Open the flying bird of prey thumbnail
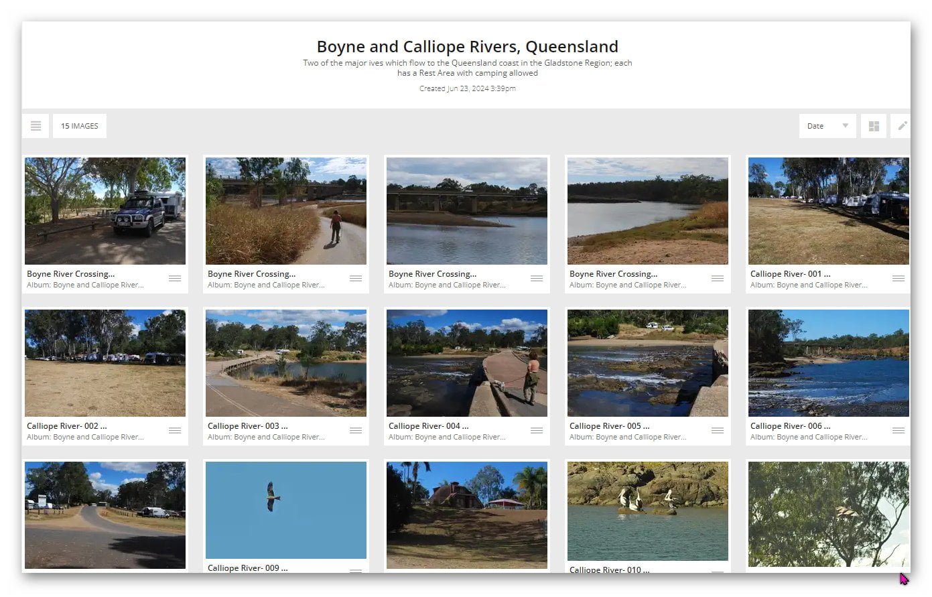 pyautogui.click(x=286, y=510)
